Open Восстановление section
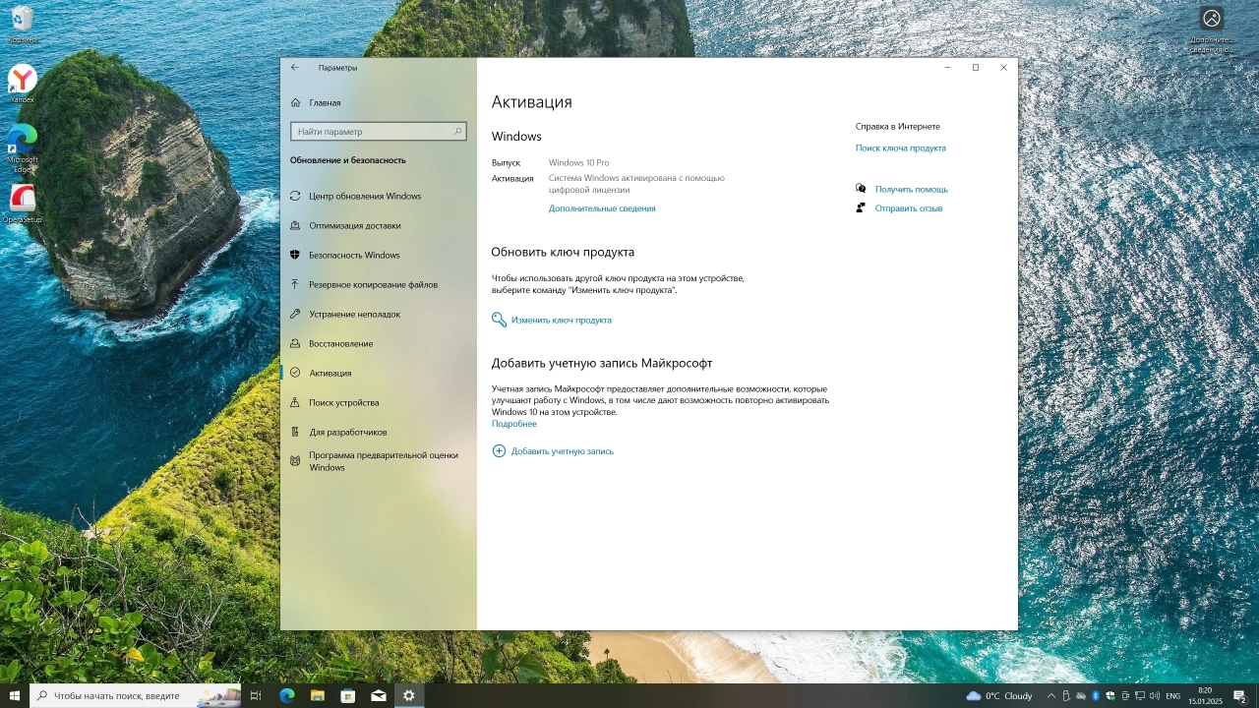Viewport: 1259px width, 708px height. click(379, 343)
